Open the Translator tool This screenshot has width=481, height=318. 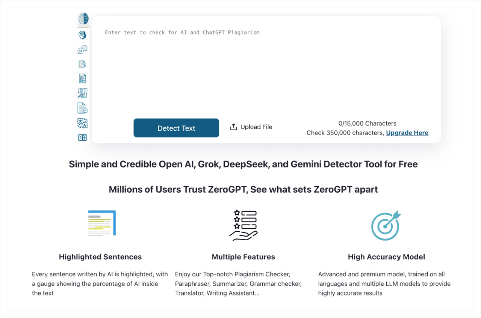point(83,123)
